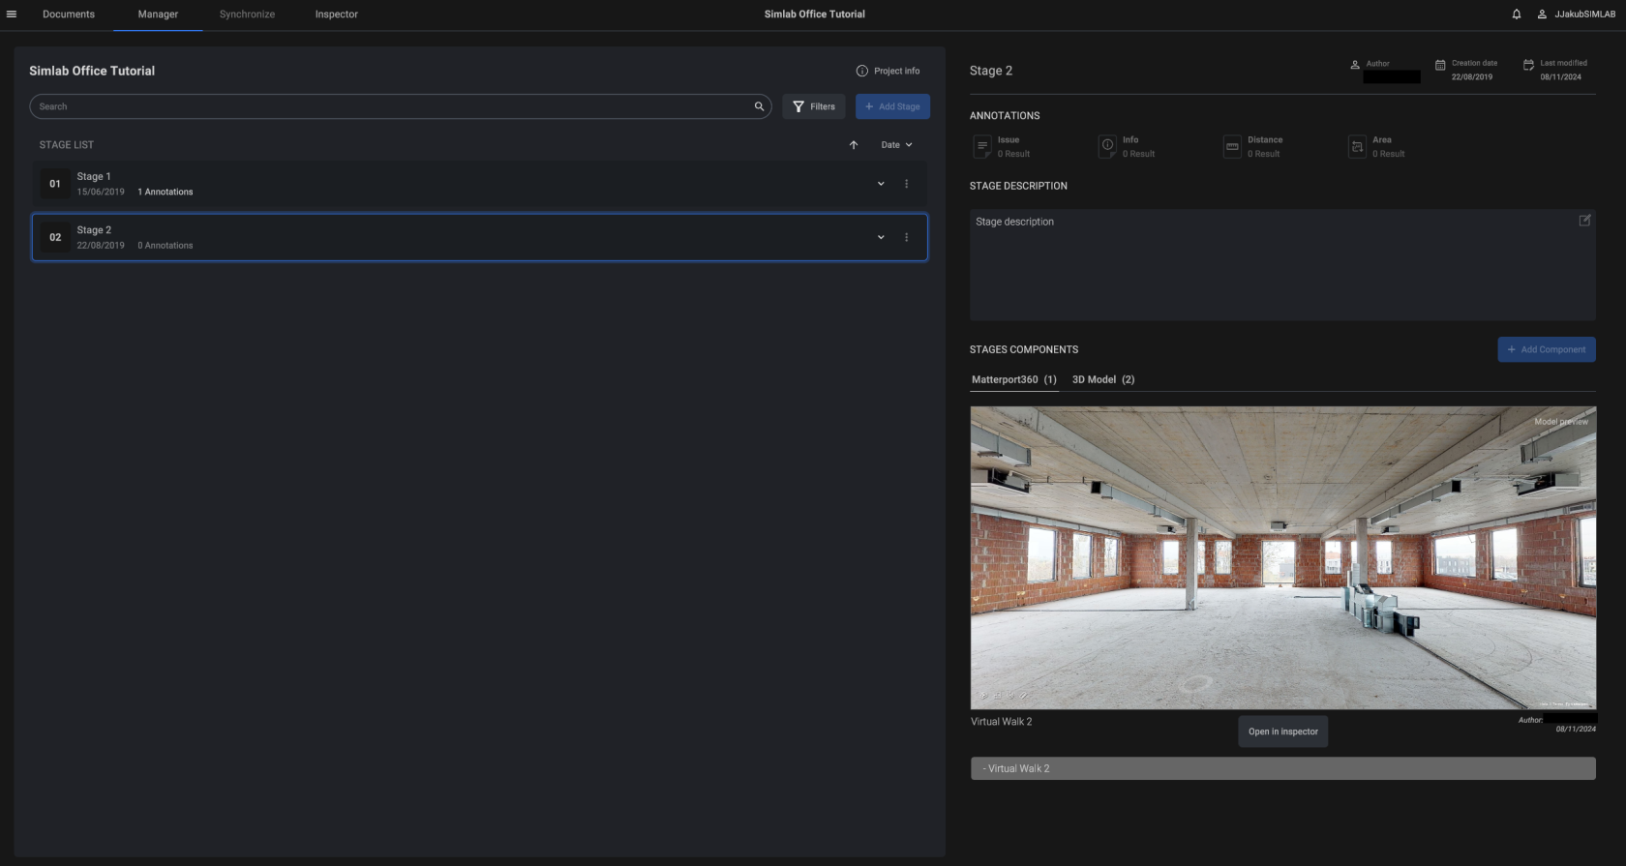Click the notification bell icon
This screenshot has height=866, width=1626.
point(1516,15)
